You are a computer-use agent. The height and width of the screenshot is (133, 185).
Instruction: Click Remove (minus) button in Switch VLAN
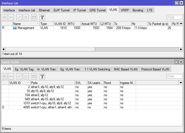[x=11, y=76]
